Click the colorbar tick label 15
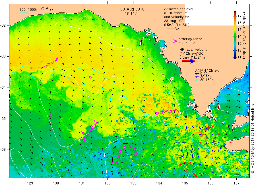The image size is (256, 187). tap(240, 29)
